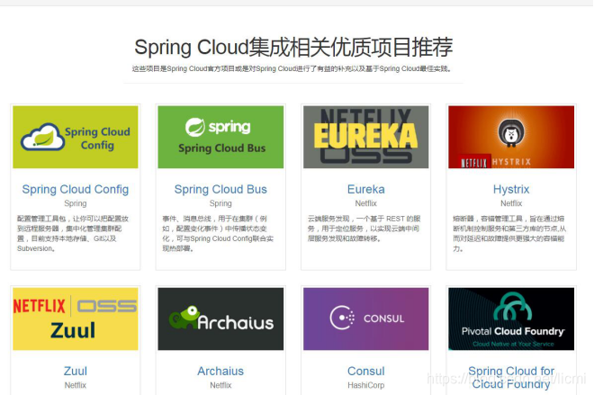Viewport: 594px width, 395px height.
Task: Click the Spring vendor label under Spring Cloud Bus
Action: 220,203
